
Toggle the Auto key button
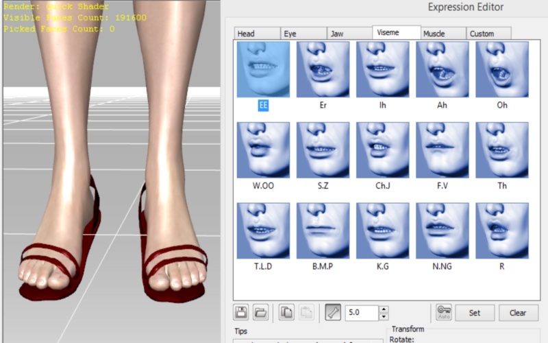(444, 313)
